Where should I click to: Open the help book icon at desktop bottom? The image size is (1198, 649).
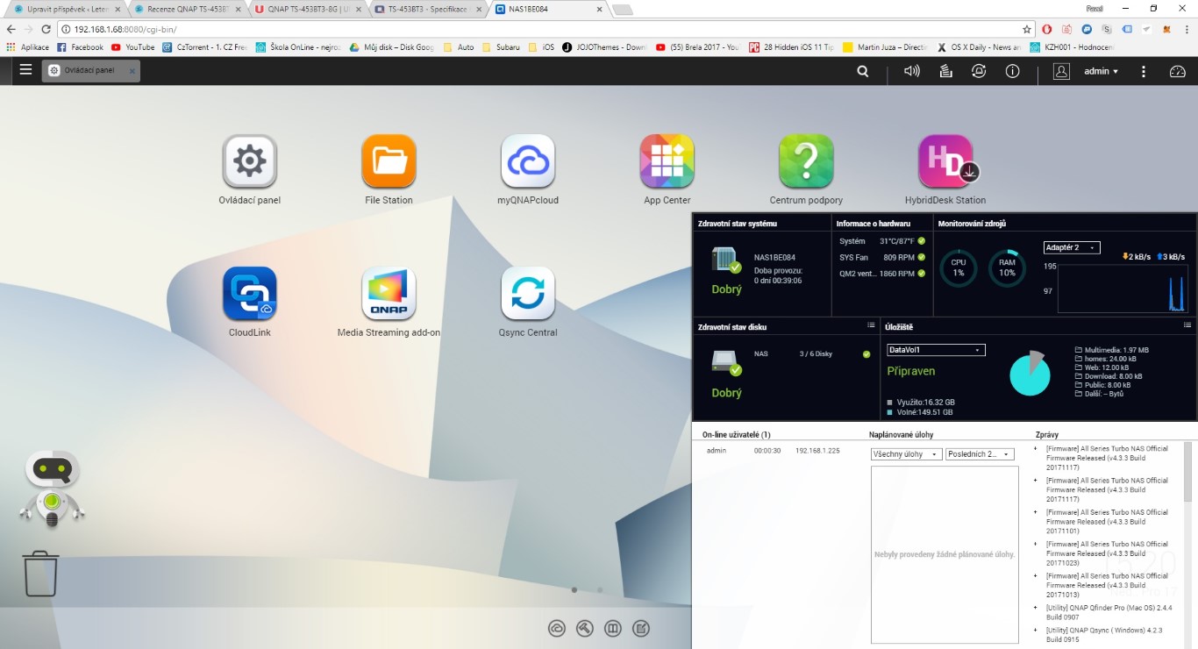point(613,628)
